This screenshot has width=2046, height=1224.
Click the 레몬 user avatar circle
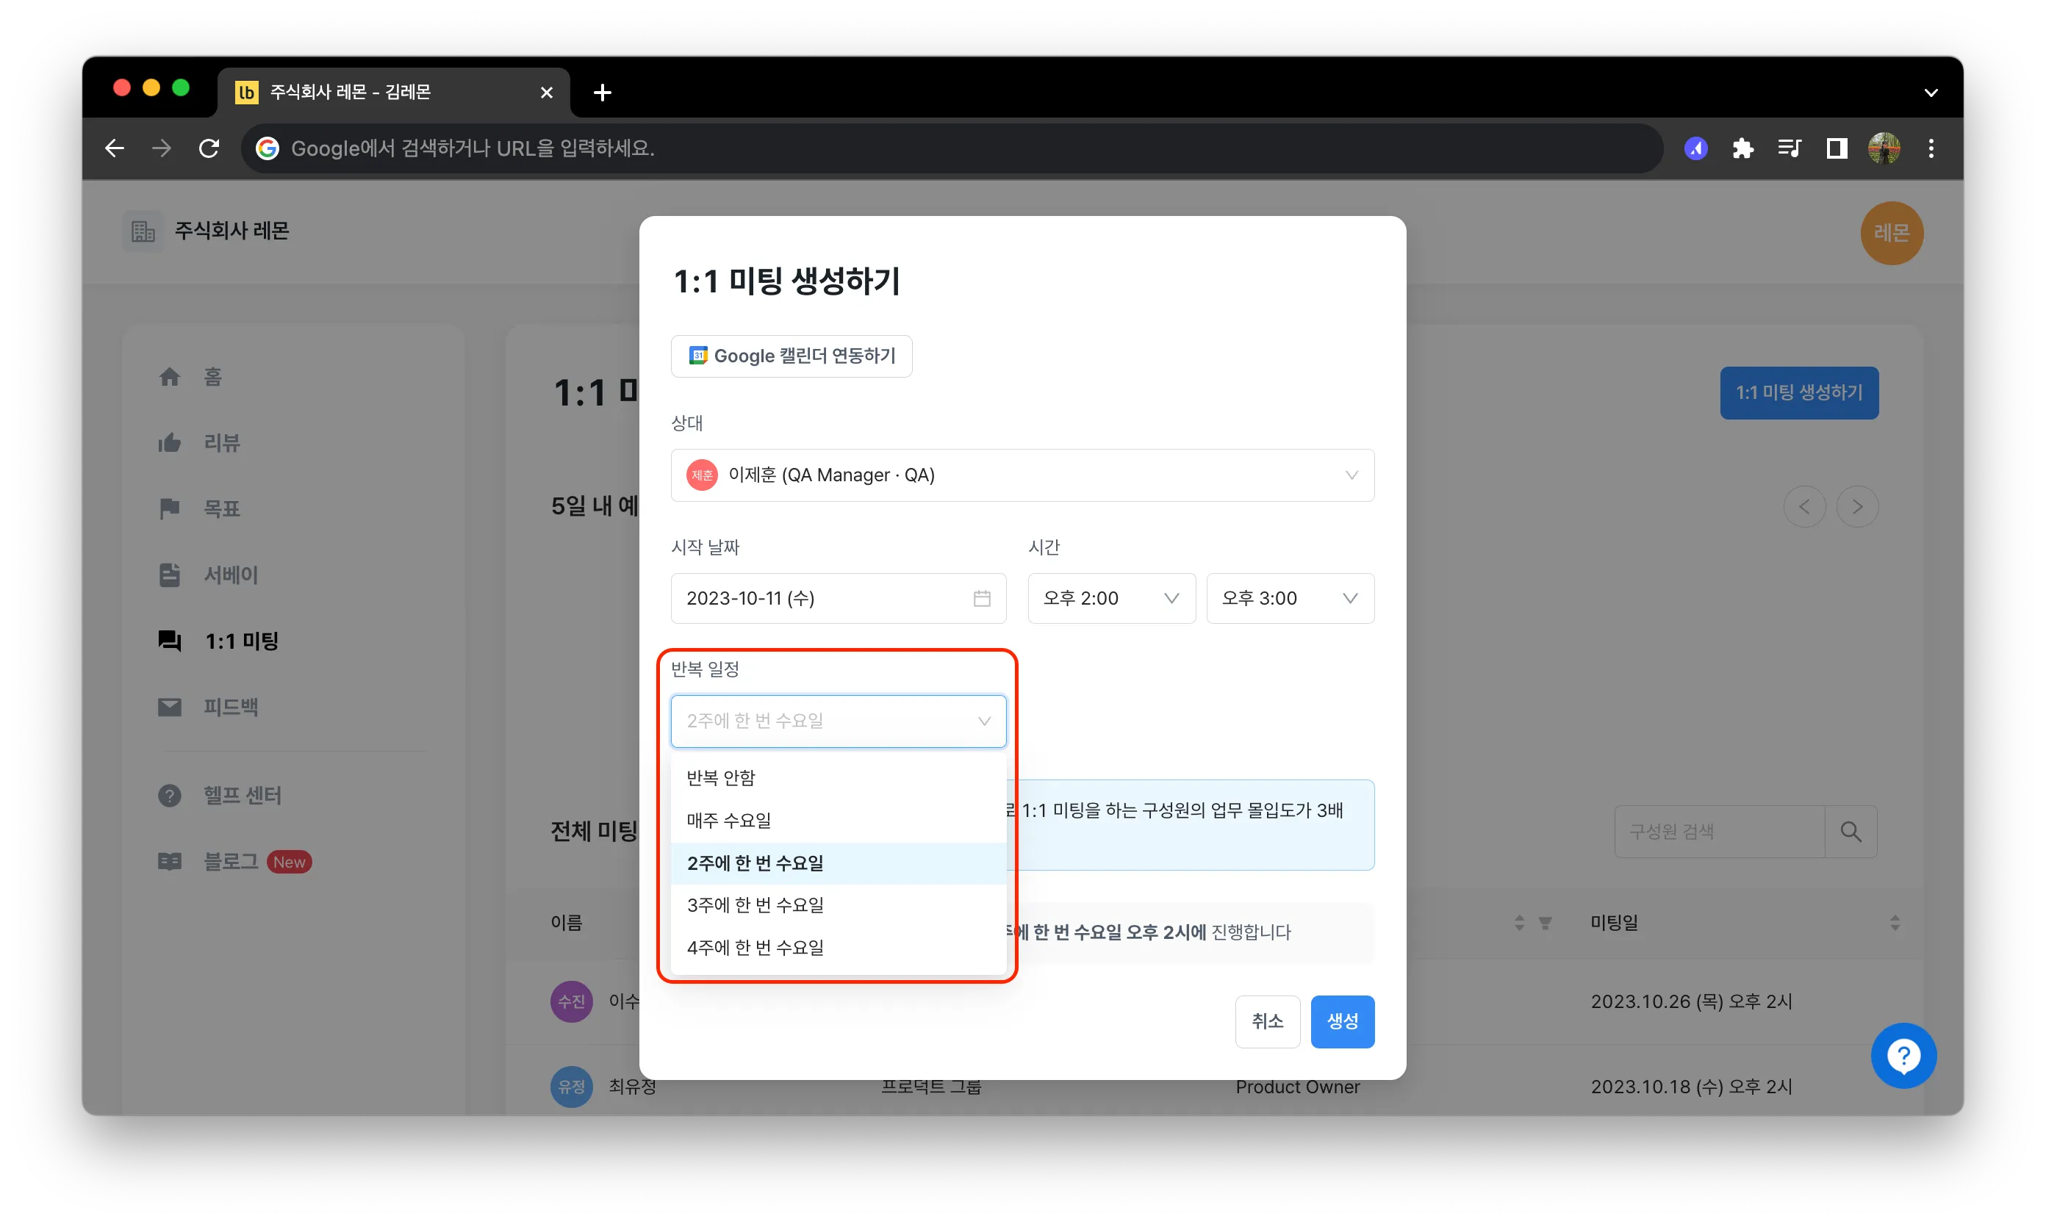pos(1891,233)
